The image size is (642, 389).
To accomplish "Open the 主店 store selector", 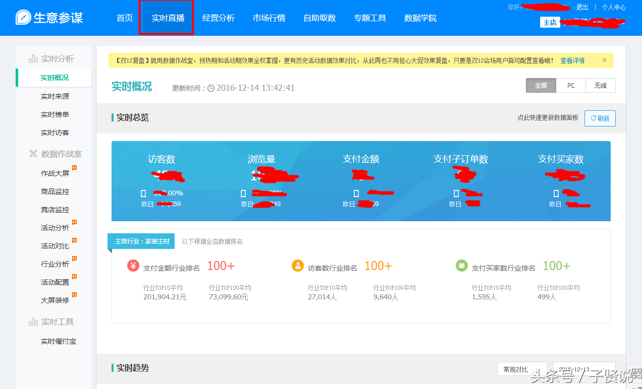I will (x=550, y=22).
